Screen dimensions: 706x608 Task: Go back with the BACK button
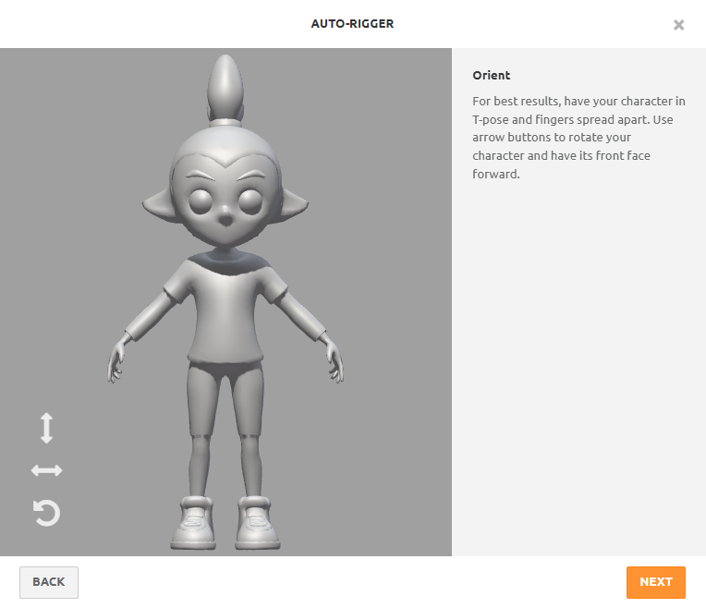point(49,582)
